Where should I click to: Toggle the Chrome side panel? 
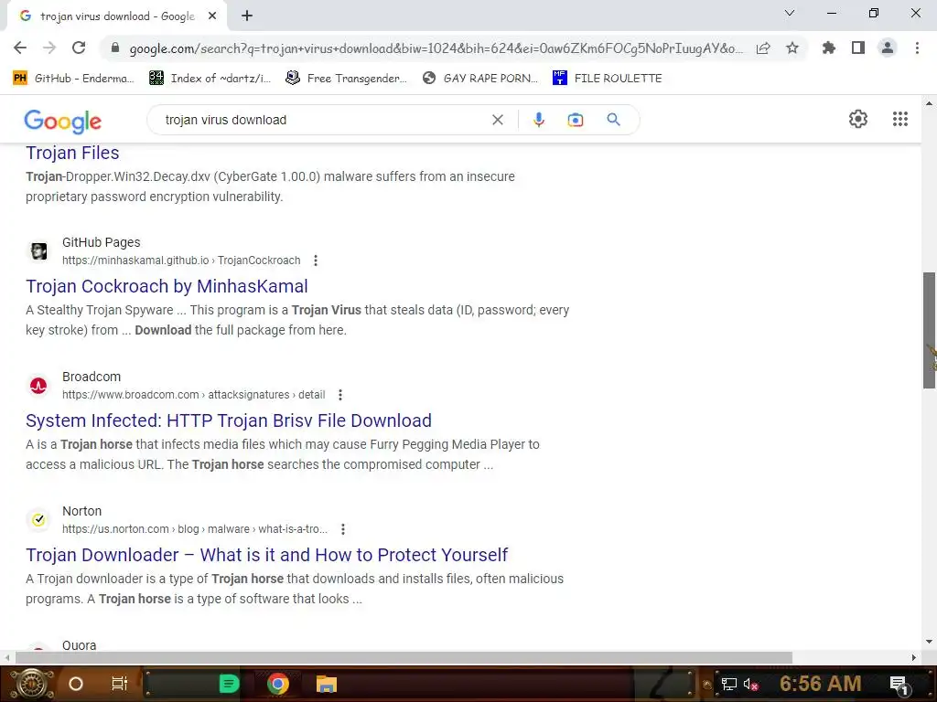click(858, 48)
